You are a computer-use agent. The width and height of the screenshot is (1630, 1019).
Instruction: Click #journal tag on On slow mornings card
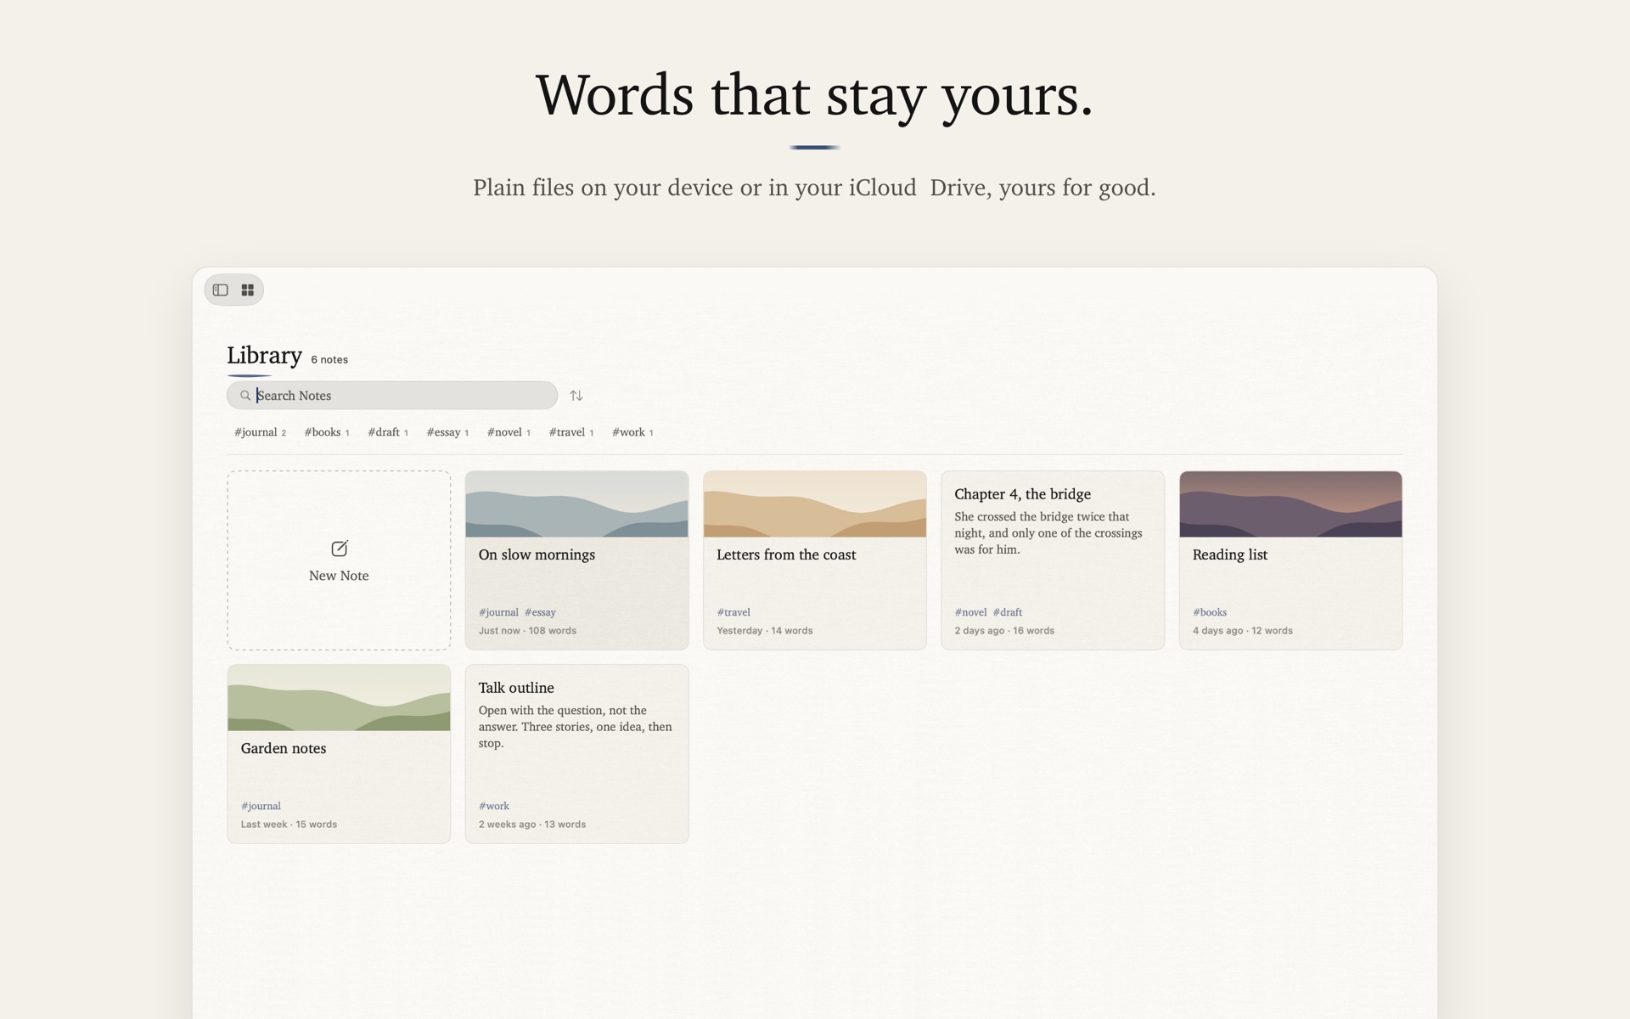click(498, 612)
